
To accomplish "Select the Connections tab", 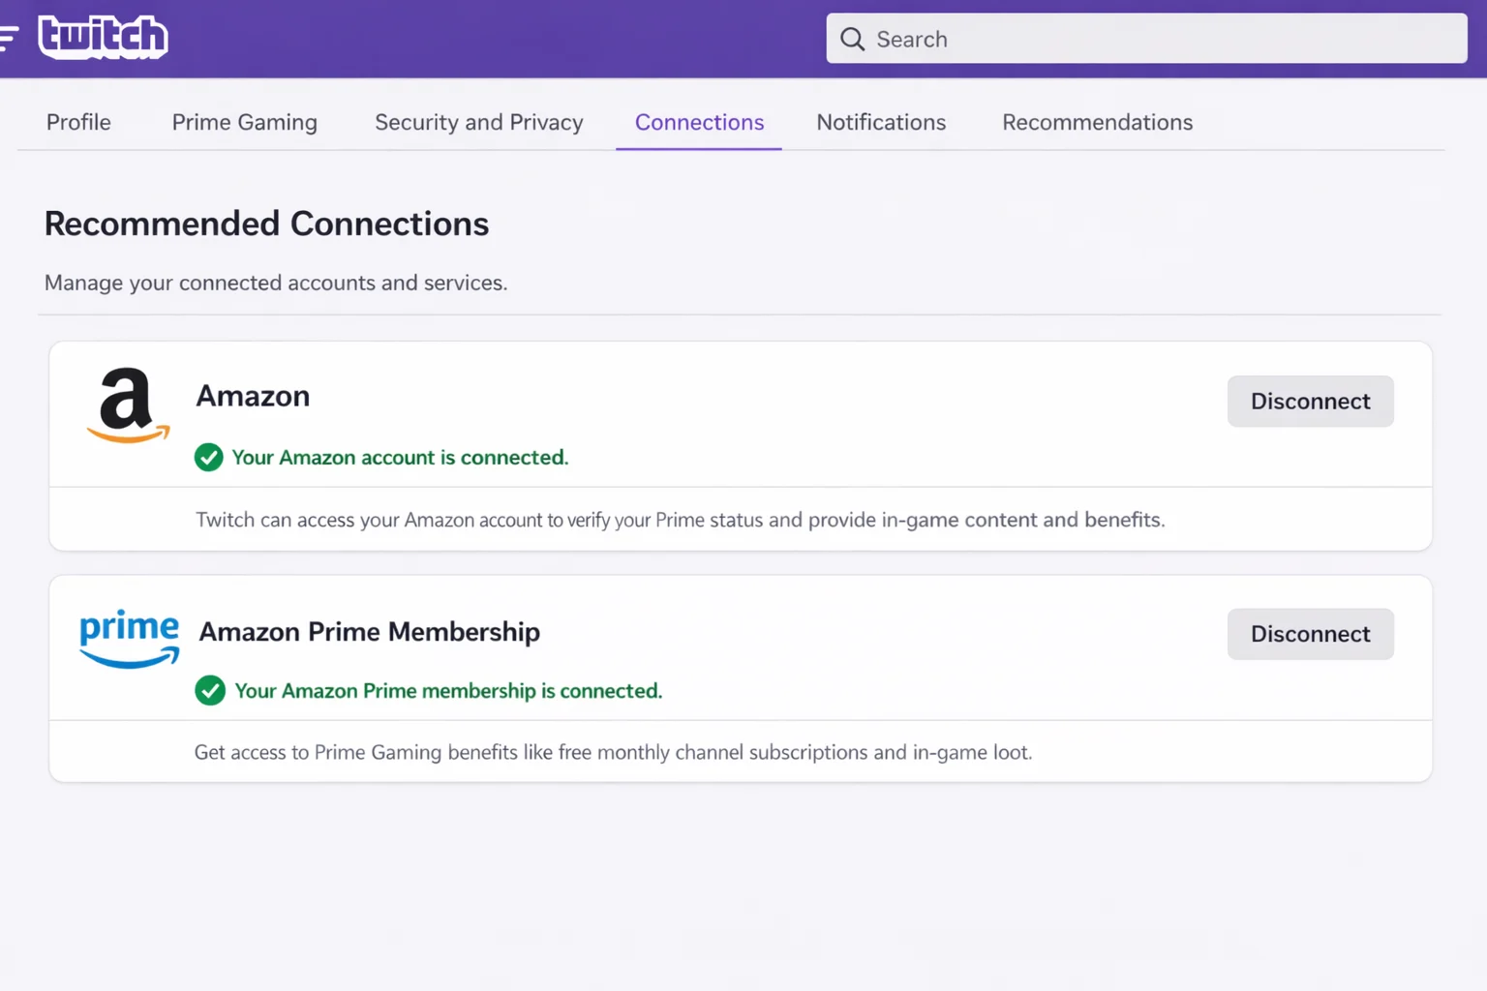I will [699, 123].
